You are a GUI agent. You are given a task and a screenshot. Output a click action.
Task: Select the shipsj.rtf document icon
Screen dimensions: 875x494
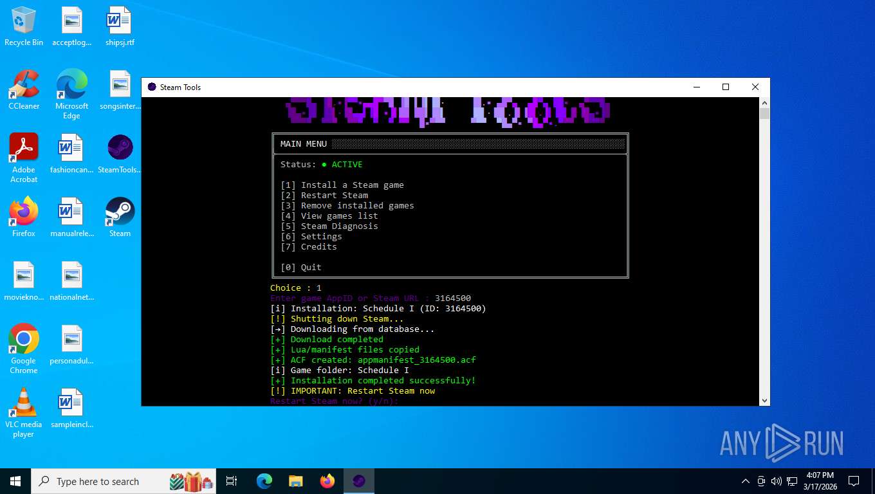tap(120, 26)
